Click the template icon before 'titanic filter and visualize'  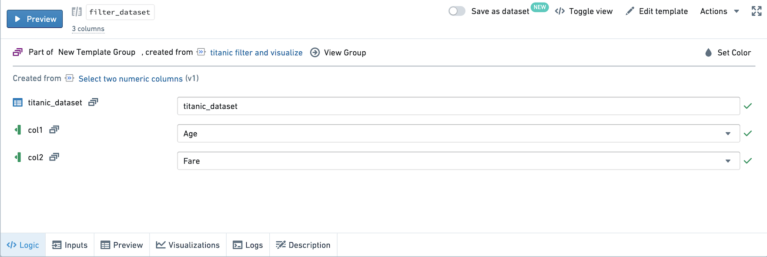click(201, 52)
